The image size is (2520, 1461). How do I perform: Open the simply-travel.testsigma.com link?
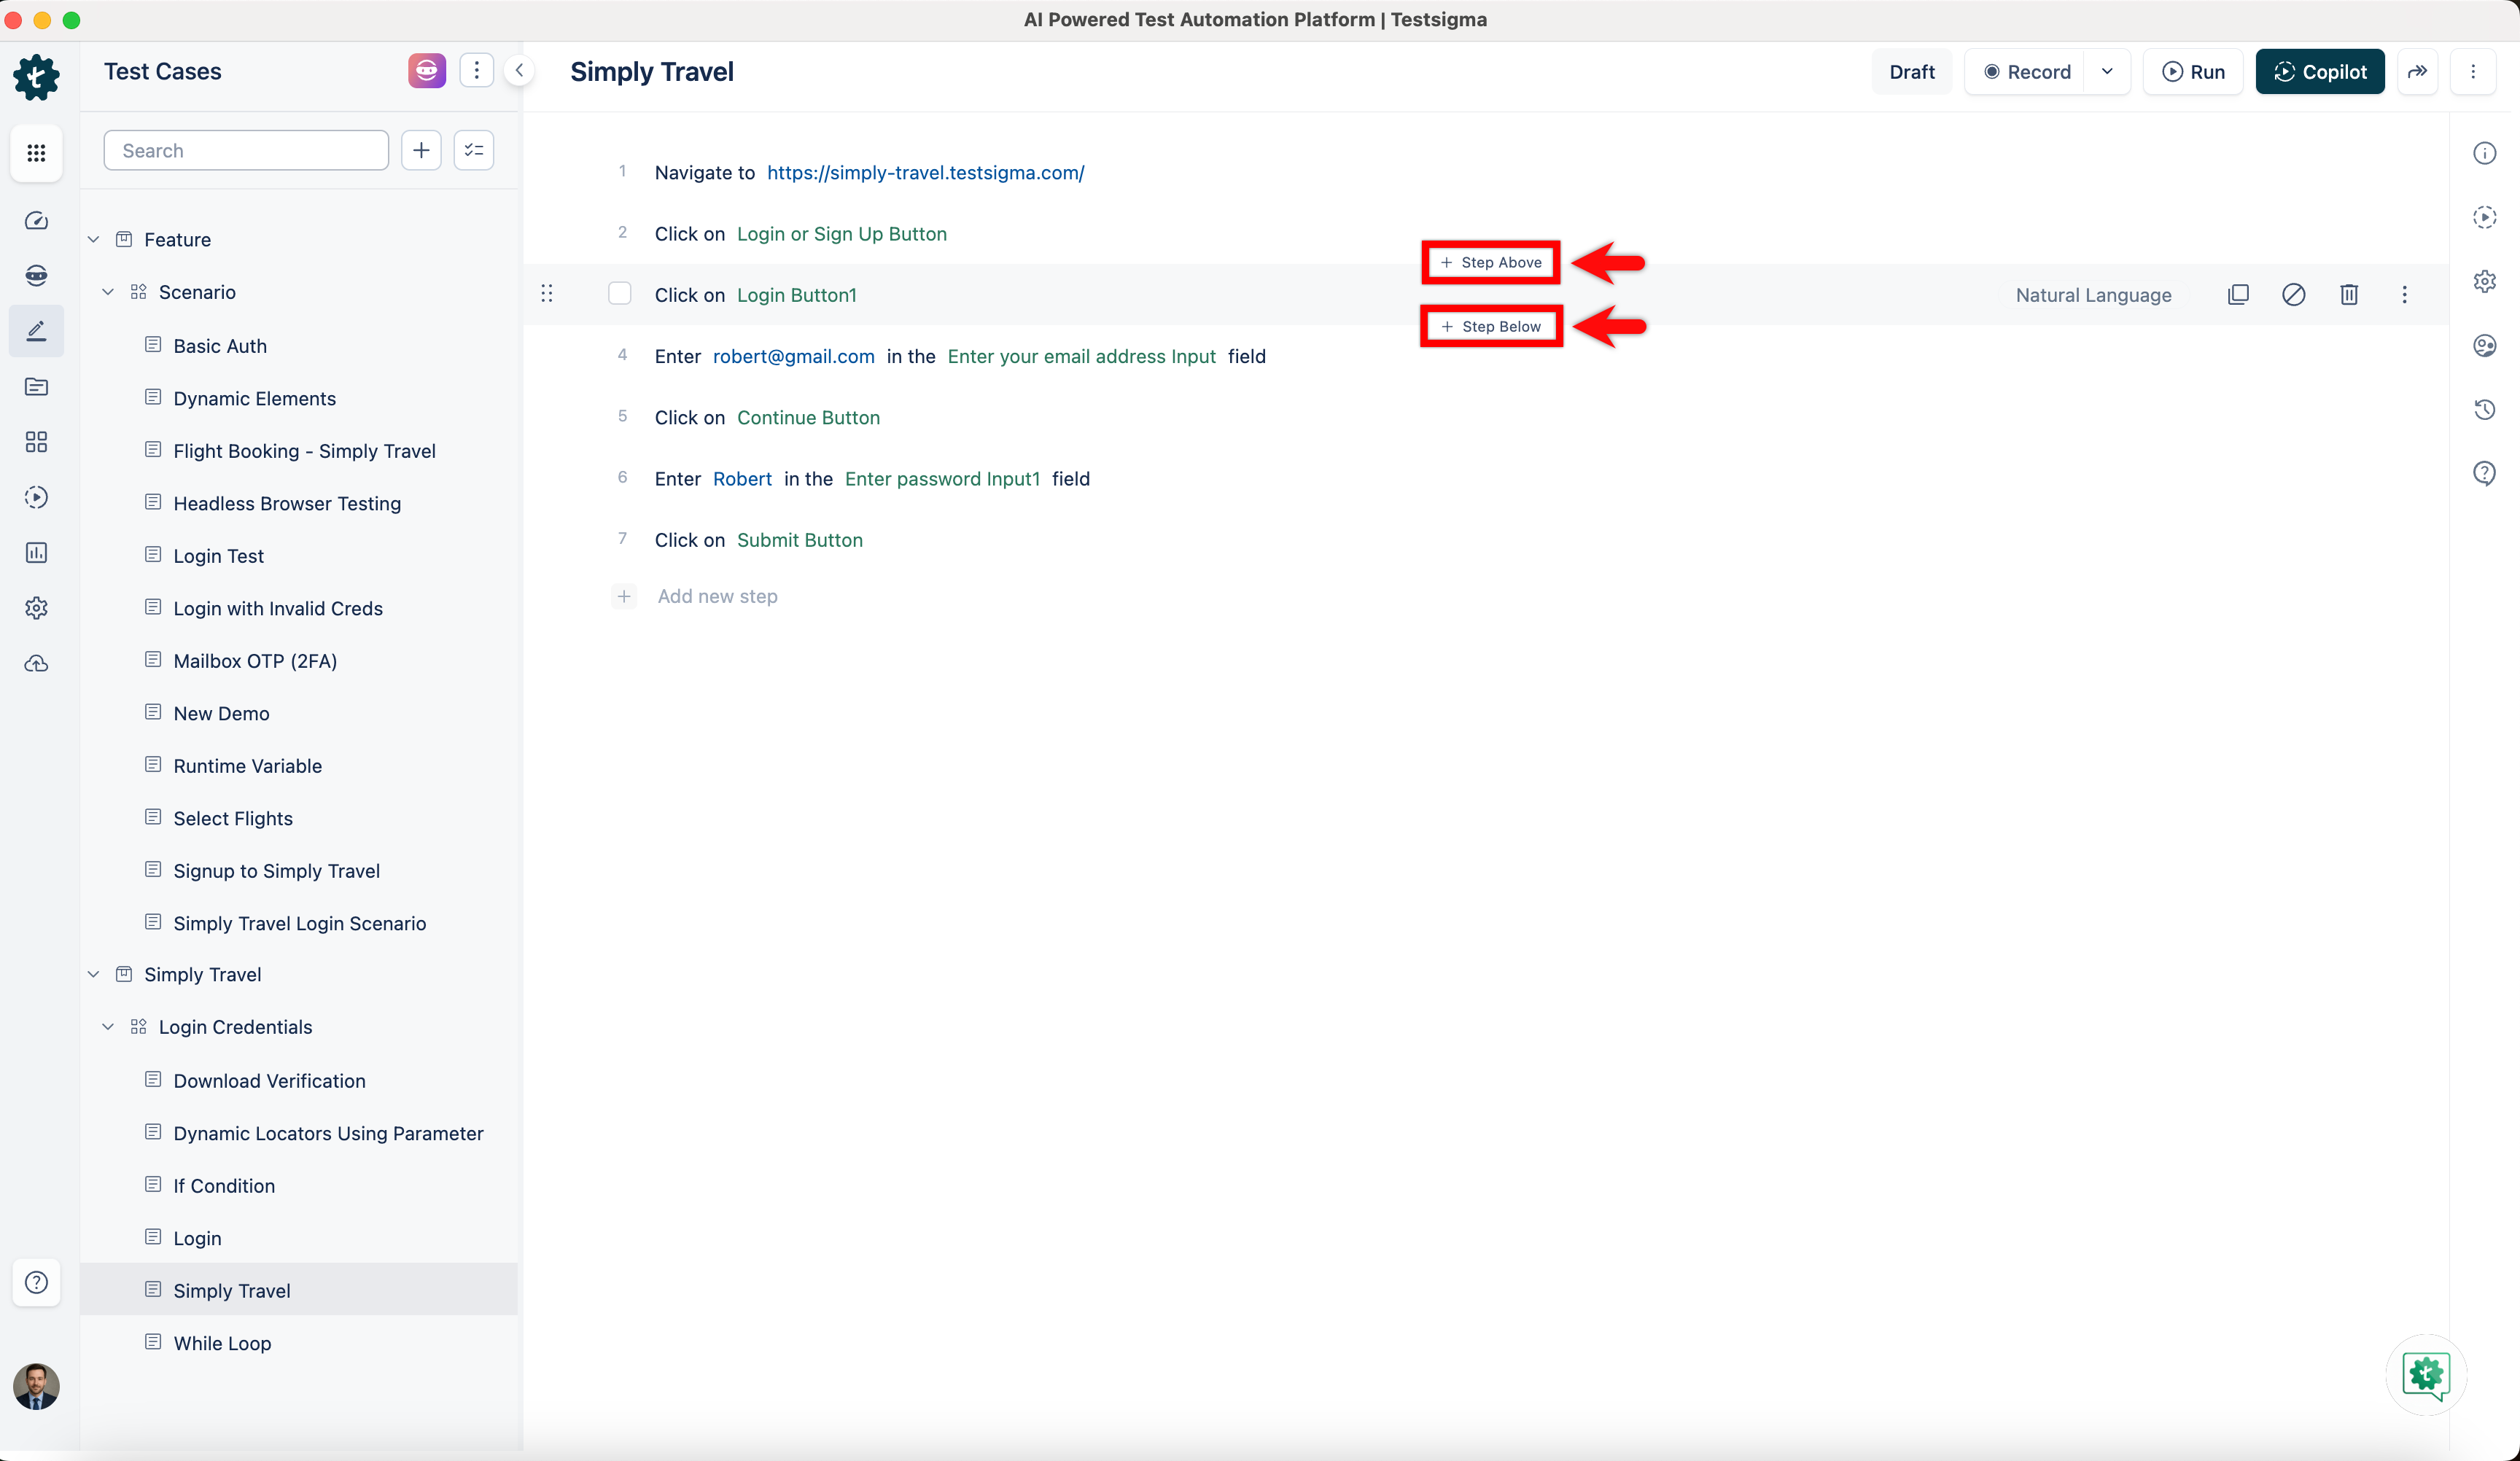tap(925, 172)
